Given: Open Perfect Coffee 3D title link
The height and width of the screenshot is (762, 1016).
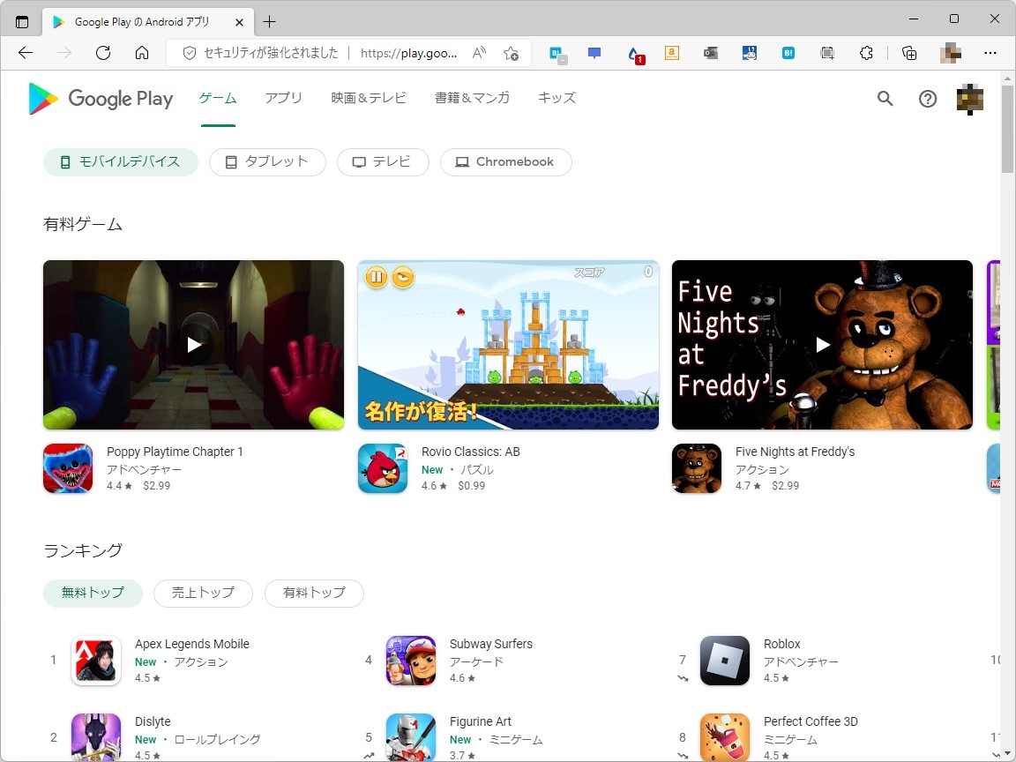Looking at the screenshot, I should [x=811, y=721].
